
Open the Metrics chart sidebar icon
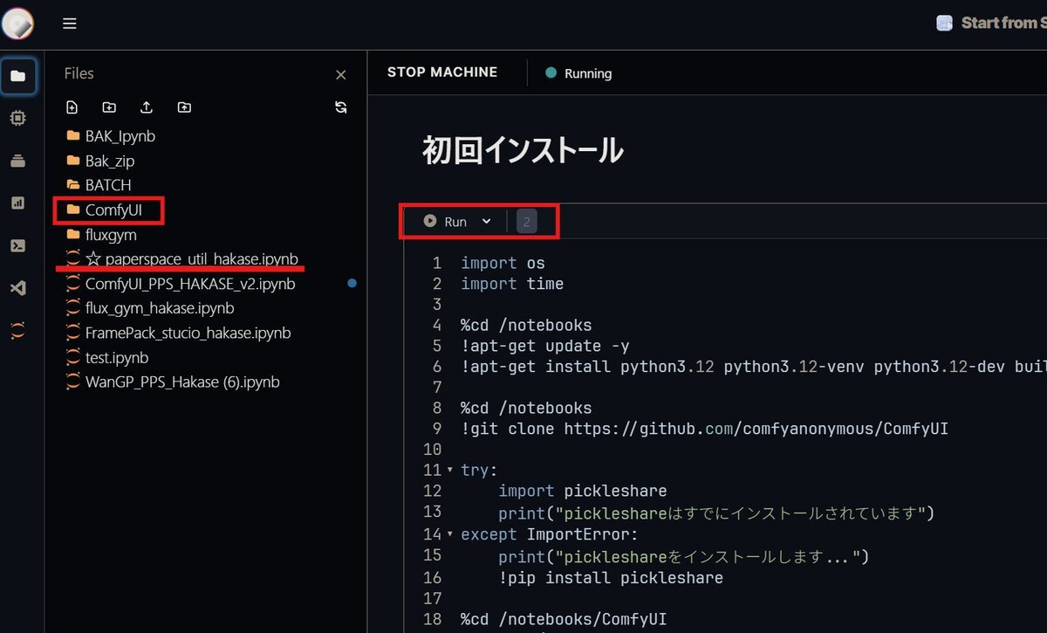(17, 203)
